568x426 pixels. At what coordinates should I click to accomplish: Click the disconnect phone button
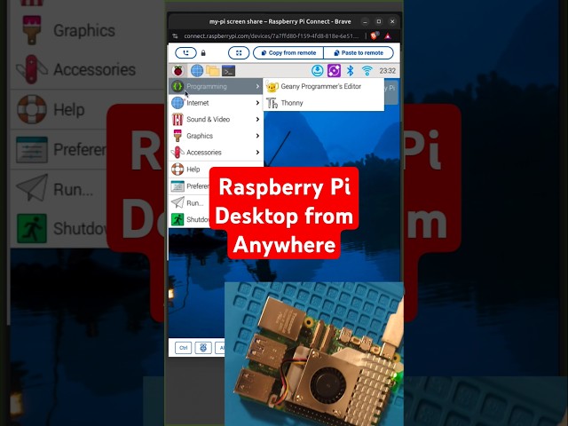(x=185, y=53)
